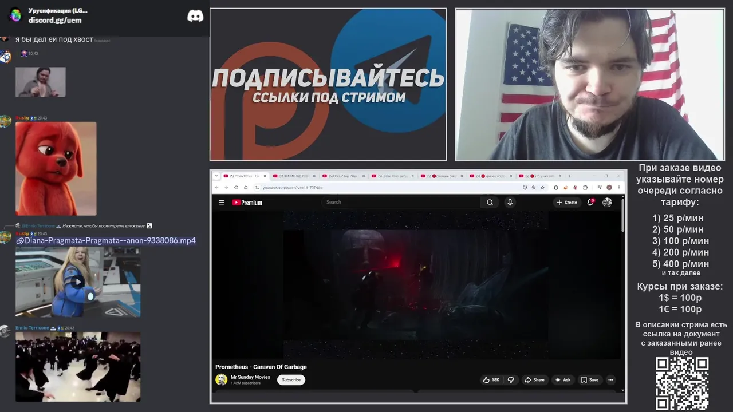
Task: Click the Discord logo icon
Action: tap(195, 16)
